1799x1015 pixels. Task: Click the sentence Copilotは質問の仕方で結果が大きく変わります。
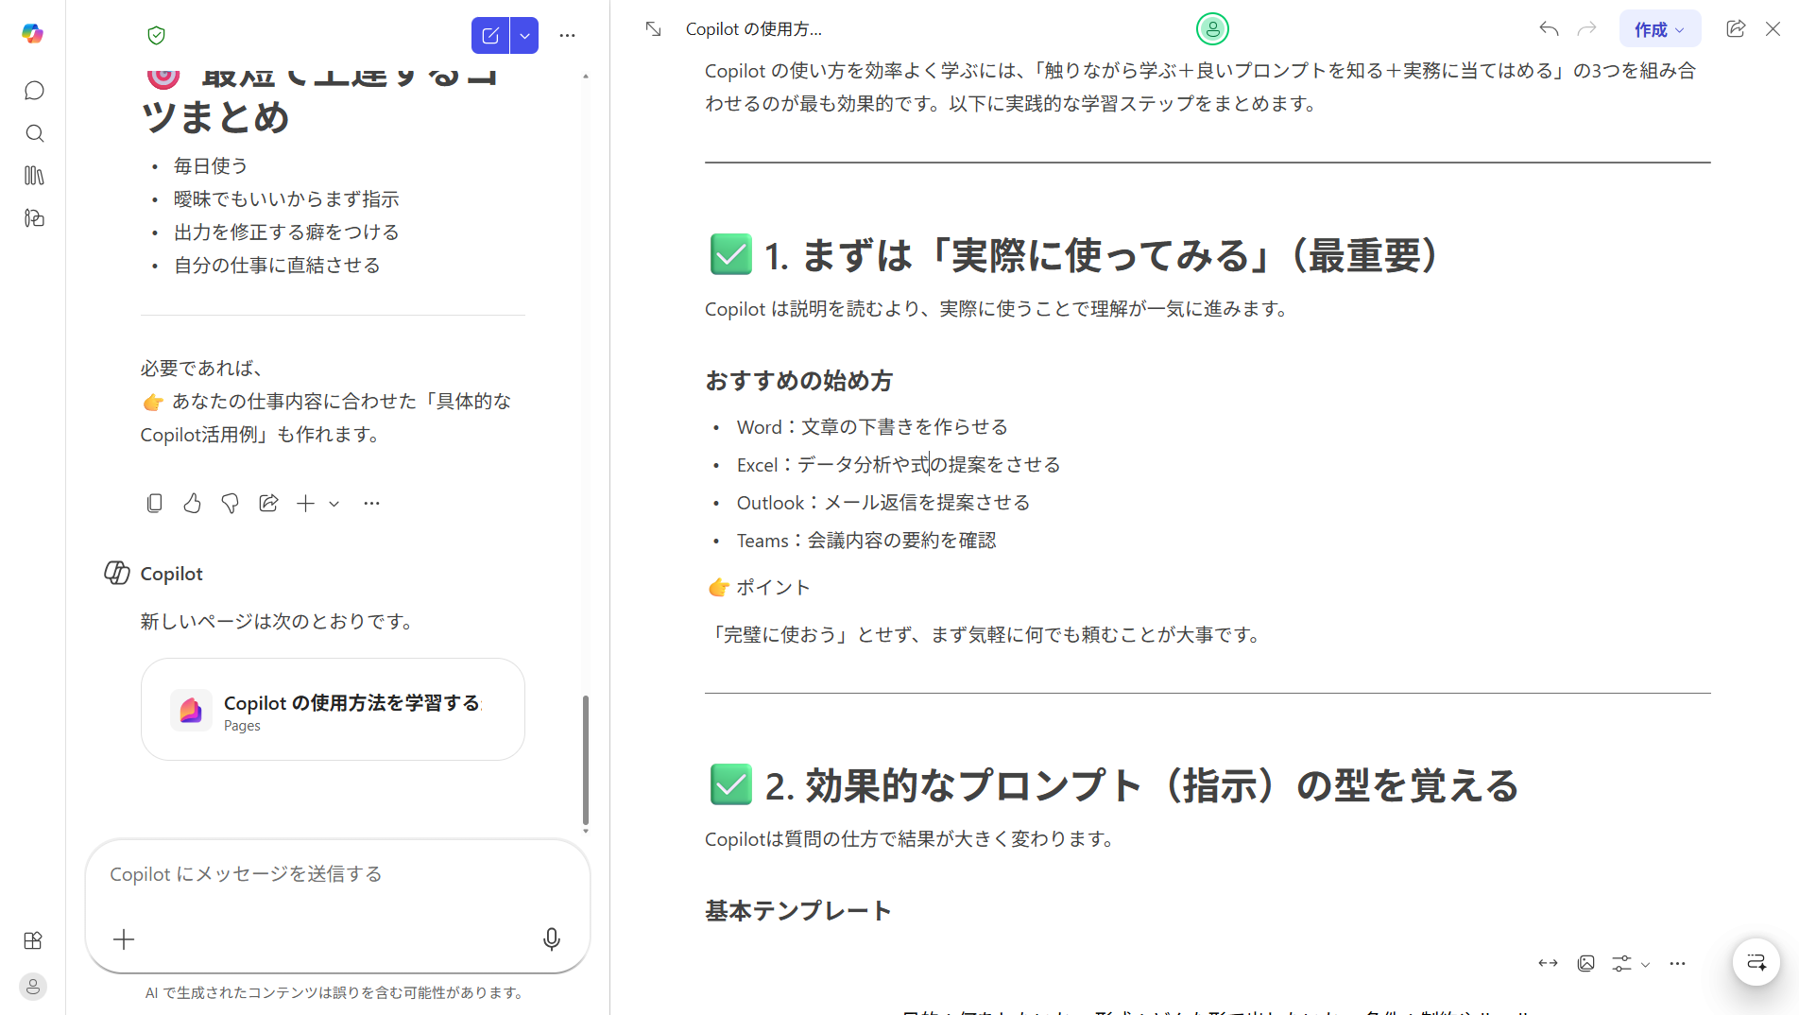(911, 839)
